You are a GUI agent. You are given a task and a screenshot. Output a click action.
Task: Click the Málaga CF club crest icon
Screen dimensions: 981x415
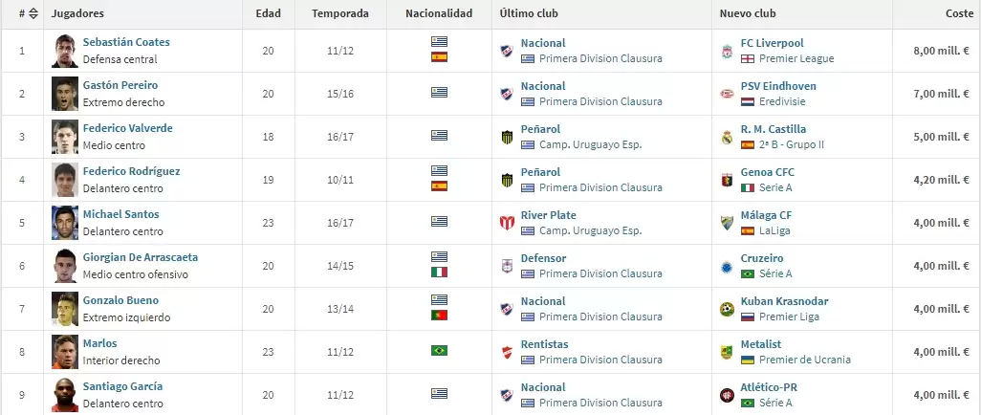click(x=728, y=223)
